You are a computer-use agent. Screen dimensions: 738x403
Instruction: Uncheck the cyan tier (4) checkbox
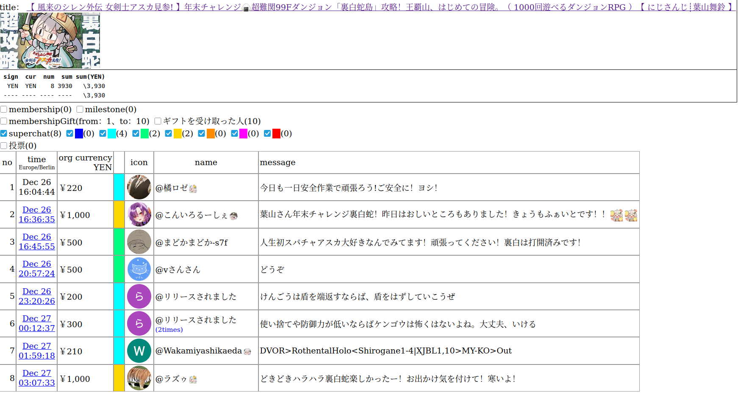click(x=103, y=133)
